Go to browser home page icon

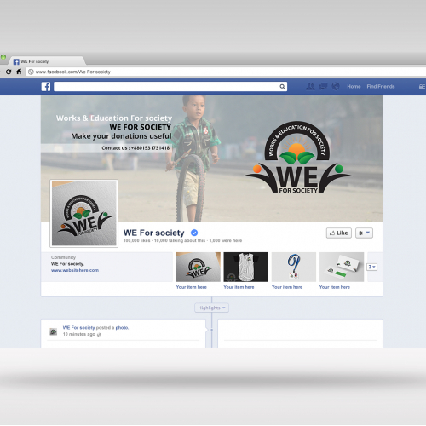pyautogui.click(x=19, y=72)
